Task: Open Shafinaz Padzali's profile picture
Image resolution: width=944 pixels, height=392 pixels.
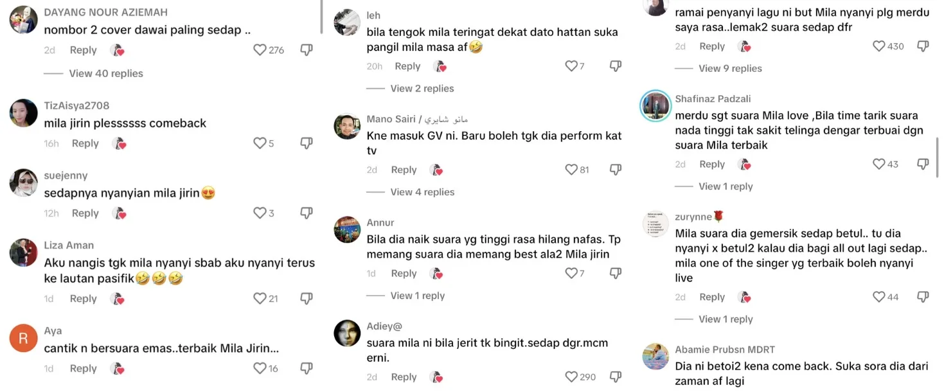Action: click(x=655, y=105)
